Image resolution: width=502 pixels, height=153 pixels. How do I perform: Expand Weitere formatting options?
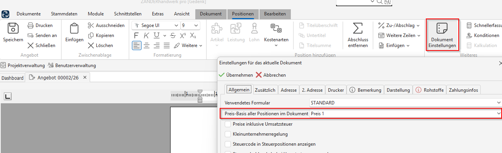188,45
